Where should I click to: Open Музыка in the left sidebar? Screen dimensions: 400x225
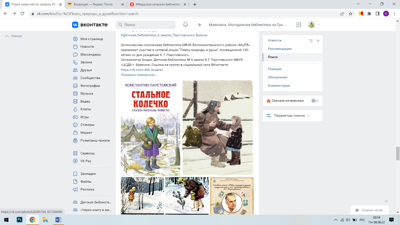[87, 94]
